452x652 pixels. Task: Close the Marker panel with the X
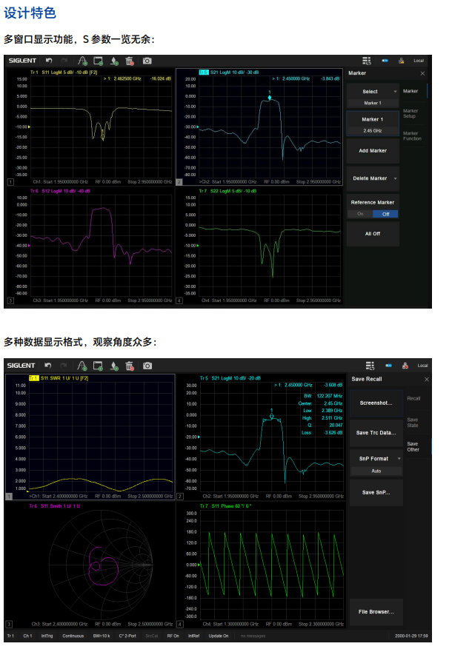422,74
